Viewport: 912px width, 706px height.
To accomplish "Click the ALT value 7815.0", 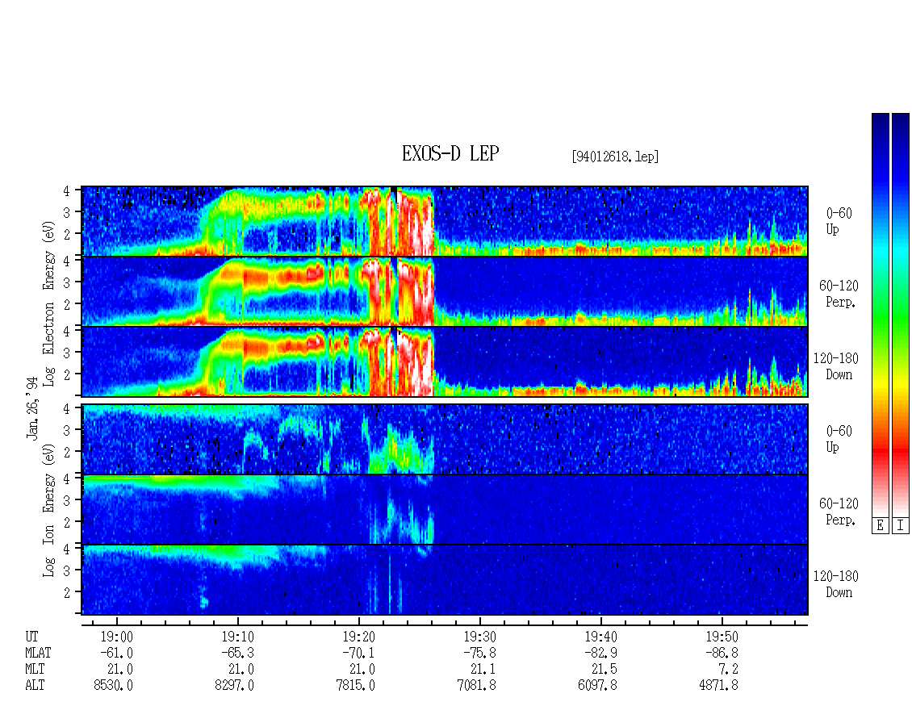I will pyautogui.click(x=355, y=685).
